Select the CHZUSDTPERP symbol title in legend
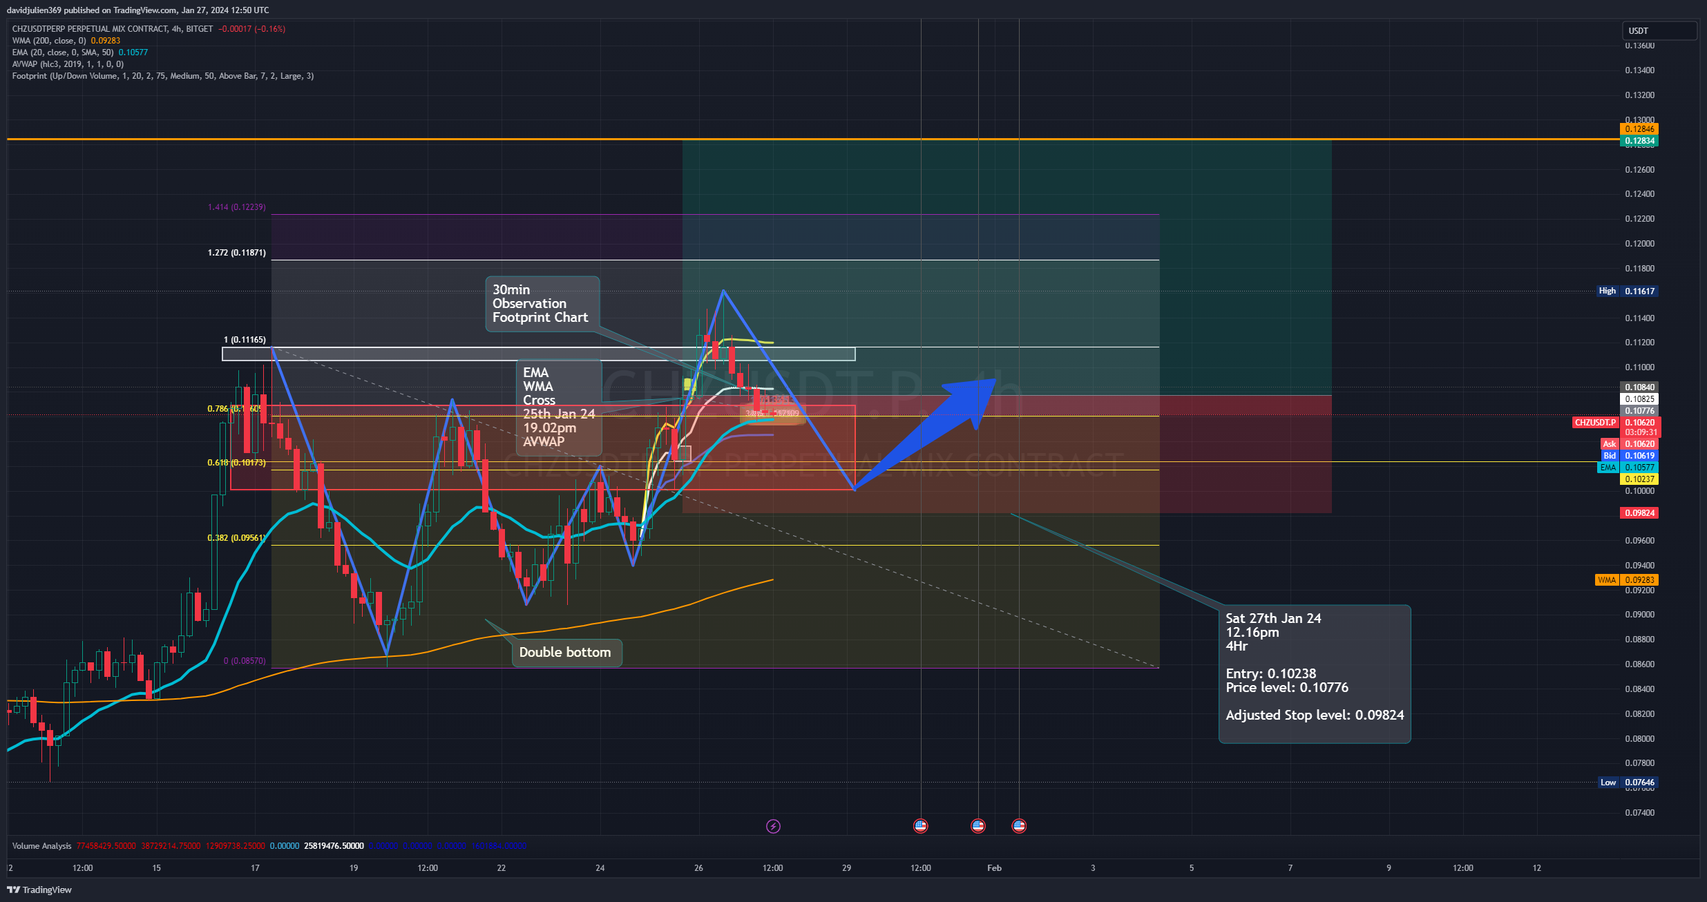Screen dimensions: 1707x902 point(112,29)
